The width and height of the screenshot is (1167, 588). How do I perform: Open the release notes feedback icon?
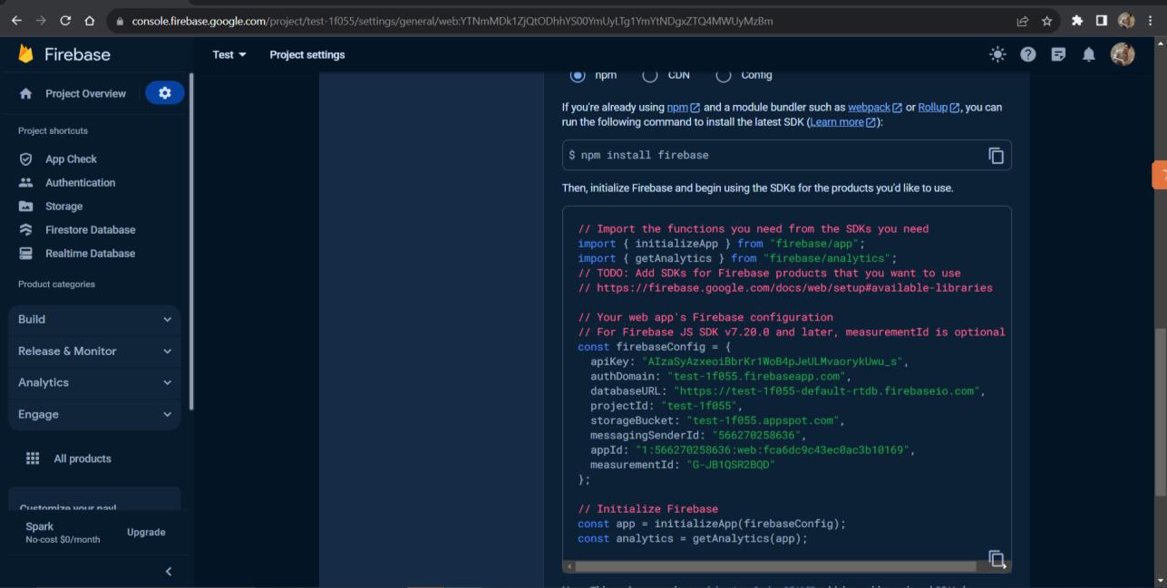[x=1058, y=54]
